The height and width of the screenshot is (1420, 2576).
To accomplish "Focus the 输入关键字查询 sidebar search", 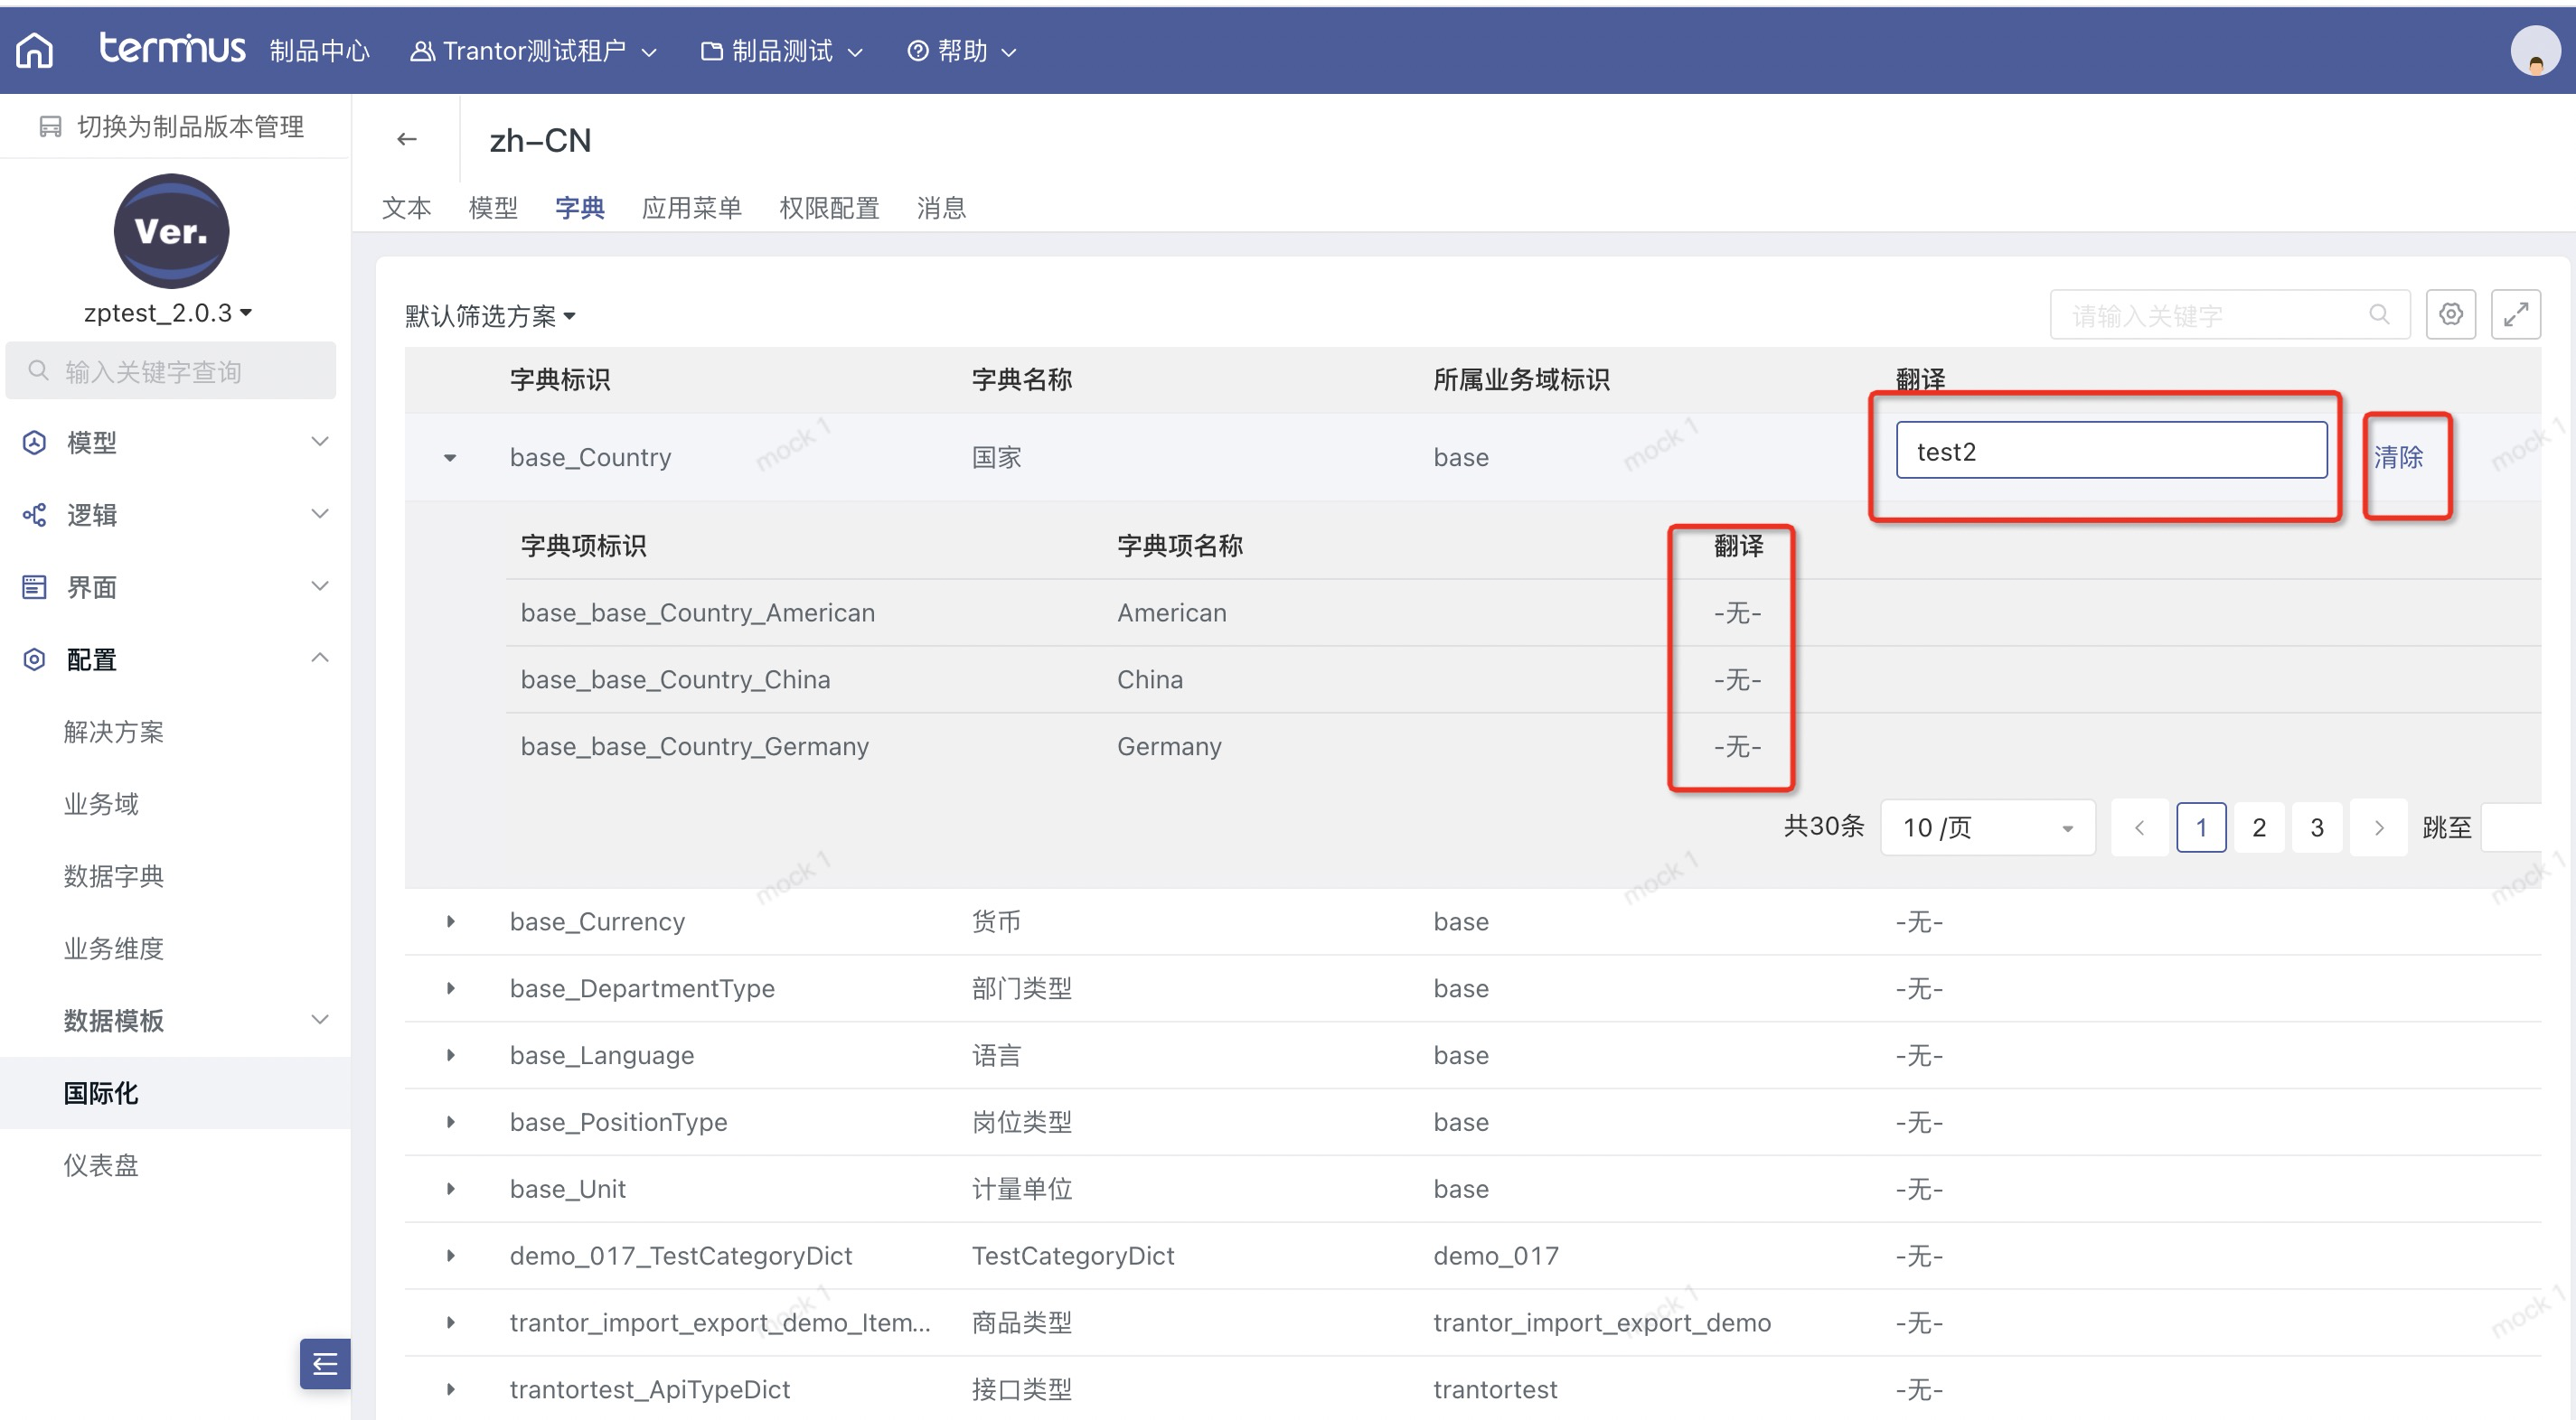I will [x=171, y=370].
